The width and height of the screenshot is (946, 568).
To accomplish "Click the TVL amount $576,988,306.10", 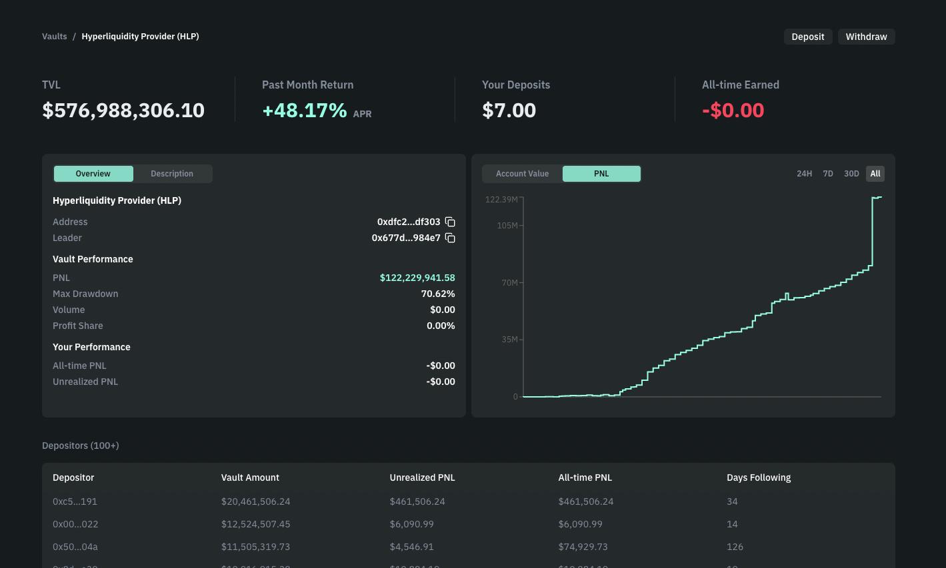I will coord(123,111).
